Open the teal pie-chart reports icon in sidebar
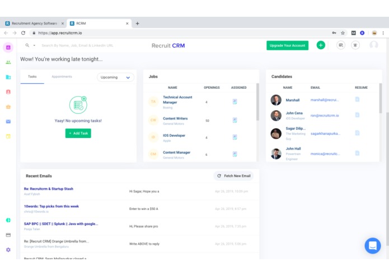389x276 pixels. [x=8, y=220]
